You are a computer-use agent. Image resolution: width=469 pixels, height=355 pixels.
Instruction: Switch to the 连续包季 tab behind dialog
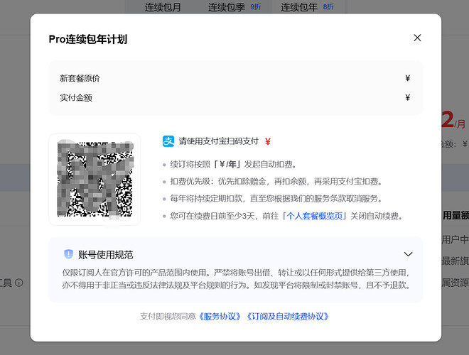(227, 7)
